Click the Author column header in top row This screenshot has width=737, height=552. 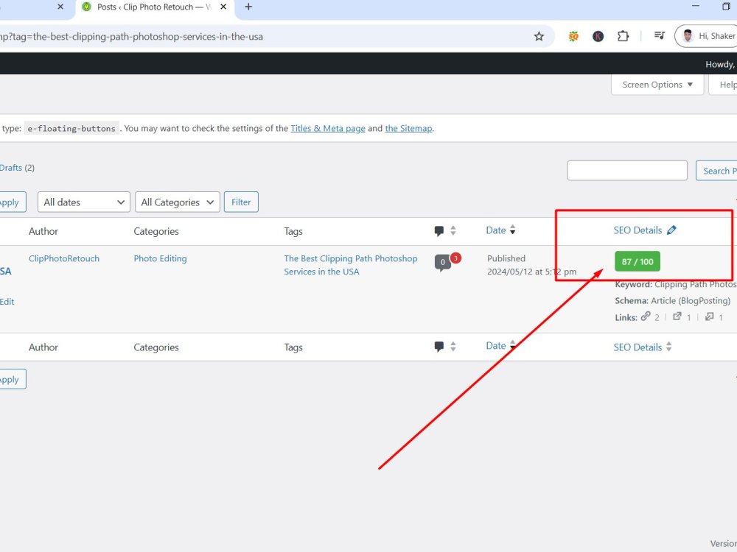43,231
